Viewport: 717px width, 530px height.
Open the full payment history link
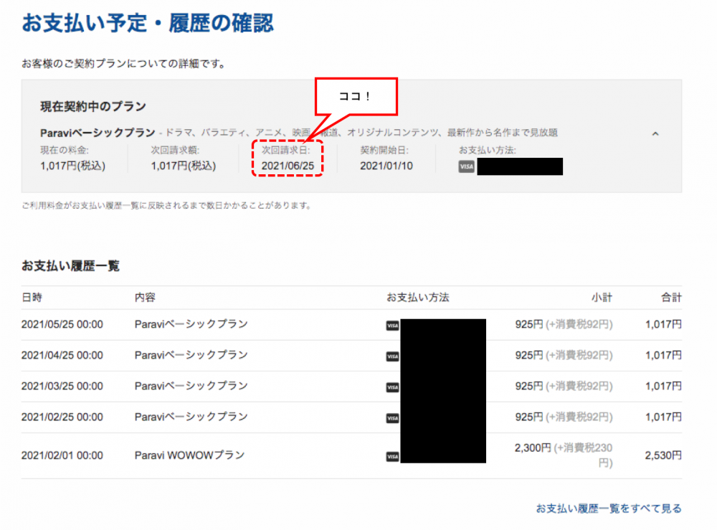[x=609, y=508]
